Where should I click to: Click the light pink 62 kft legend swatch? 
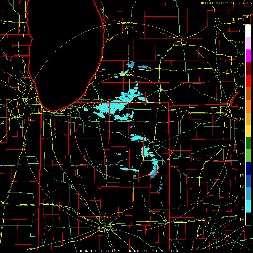pyautogui.click(x=248, y=43)
